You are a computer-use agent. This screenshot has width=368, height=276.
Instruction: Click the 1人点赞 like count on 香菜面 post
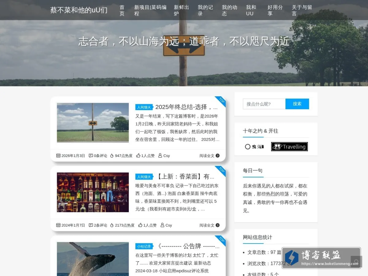pyautogui.click(x=150, y=225)
